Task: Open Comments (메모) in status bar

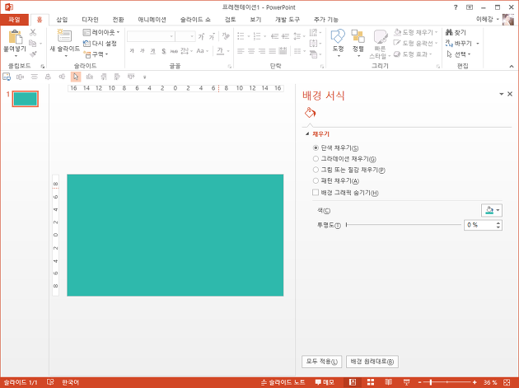Action: [x=325, y=382]
